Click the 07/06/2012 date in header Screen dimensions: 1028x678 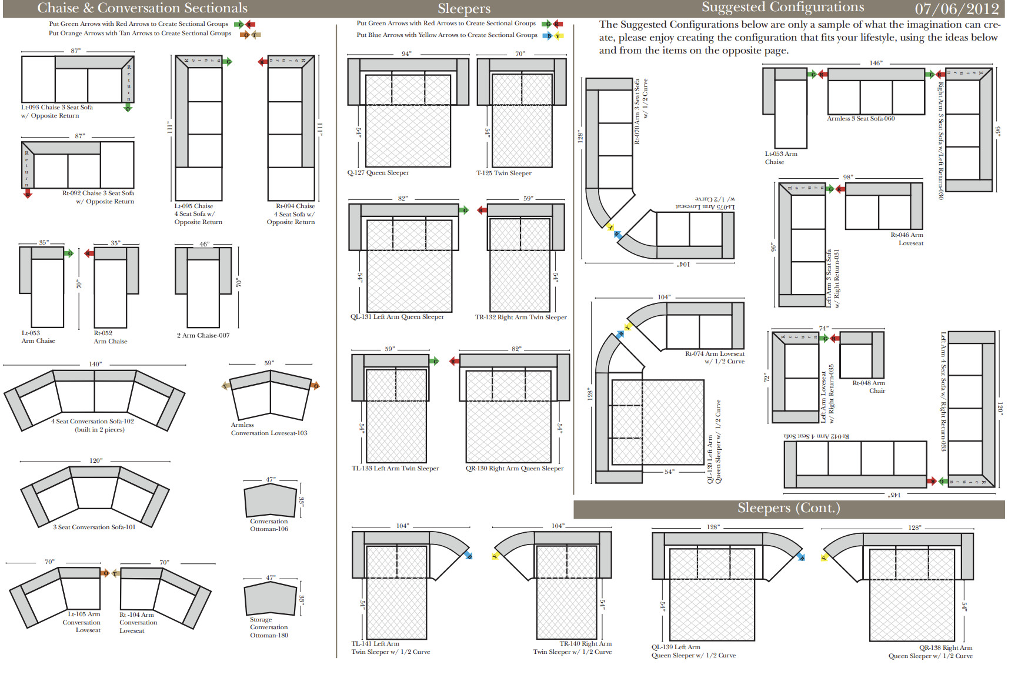click(x=956, y=9)
